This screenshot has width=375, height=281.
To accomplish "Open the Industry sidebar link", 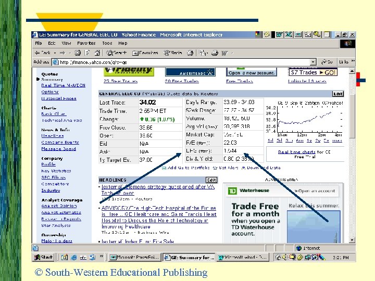I will tap(51, 190).
